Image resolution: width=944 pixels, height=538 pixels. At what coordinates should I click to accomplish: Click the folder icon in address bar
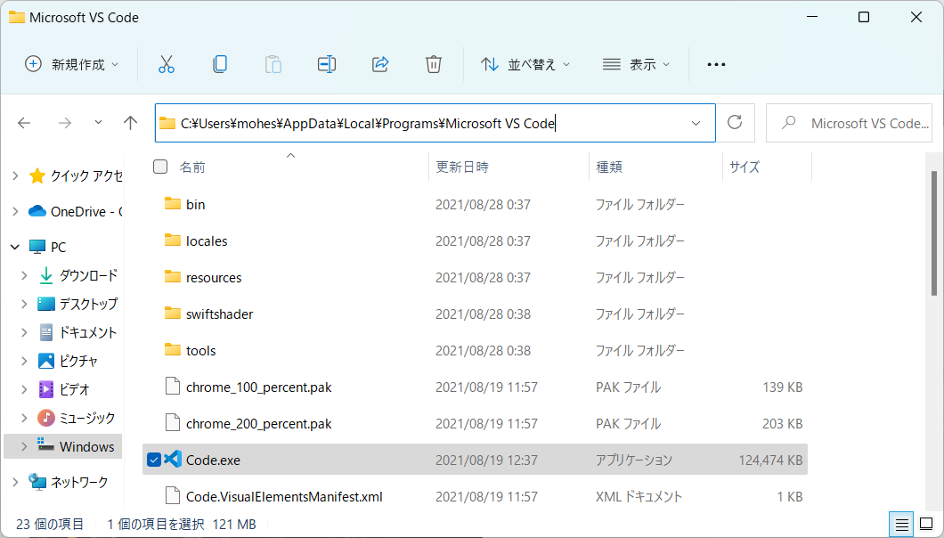pos(167,124)
